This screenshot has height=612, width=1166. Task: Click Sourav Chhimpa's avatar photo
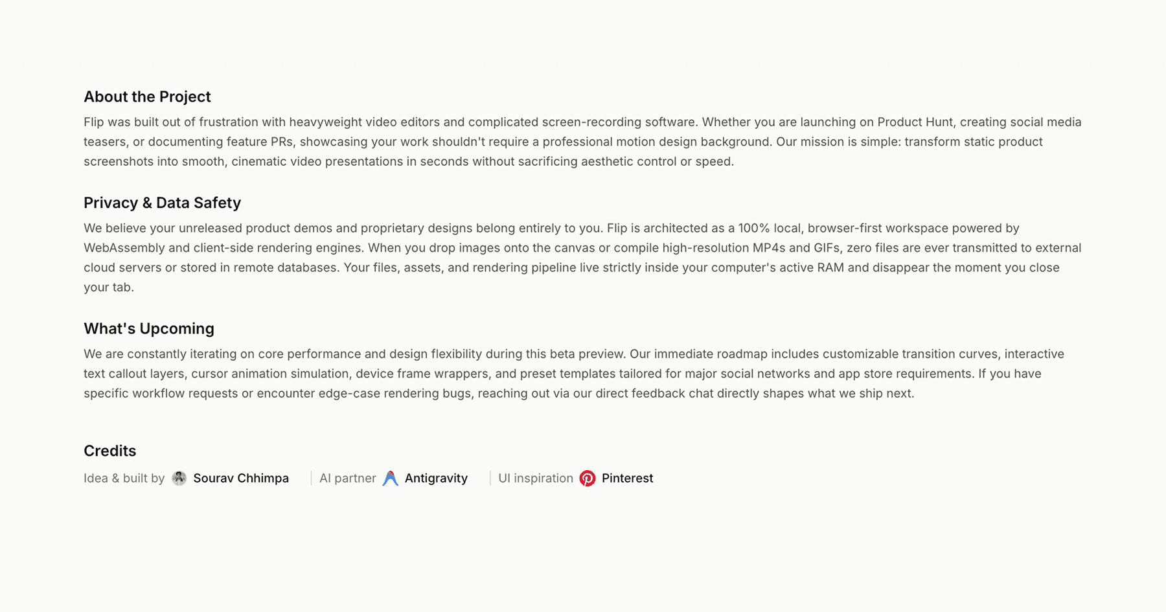(179, 478)
